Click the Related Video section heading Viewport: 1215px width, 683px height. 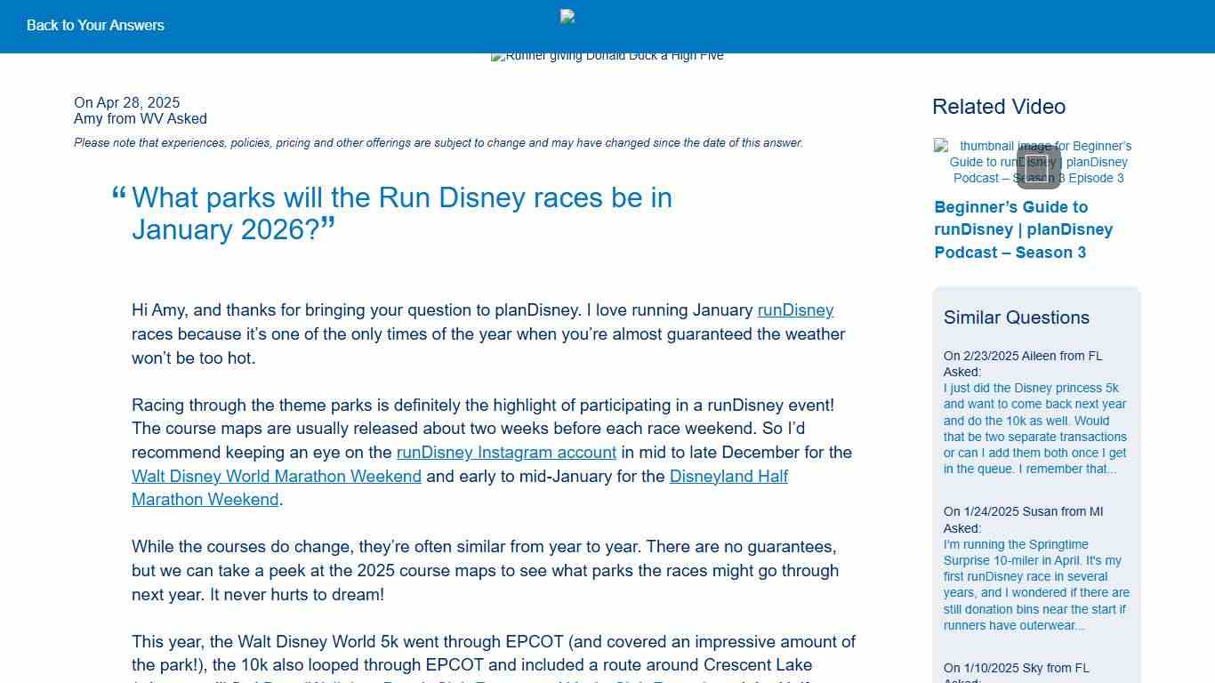tap(999, 107)
